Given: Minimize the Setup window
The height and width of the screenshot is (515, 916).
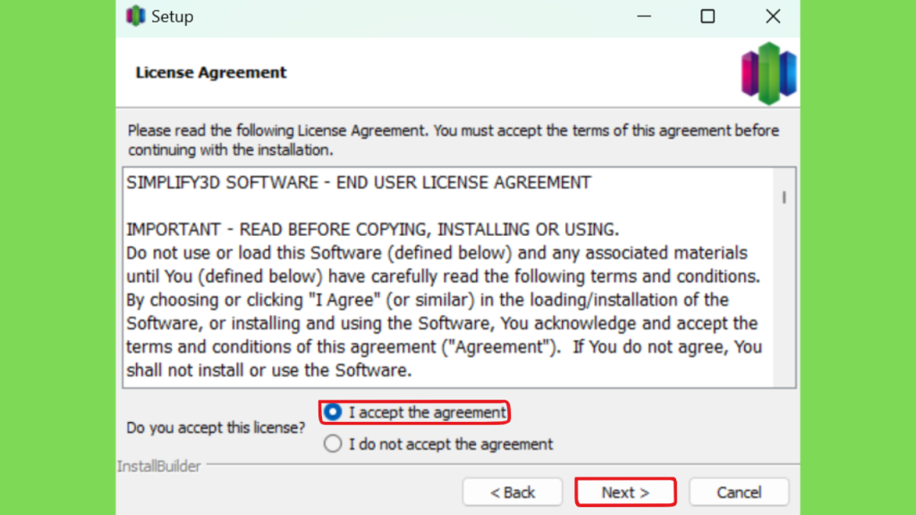Looking at the screenshot, I should pos(644,16).
